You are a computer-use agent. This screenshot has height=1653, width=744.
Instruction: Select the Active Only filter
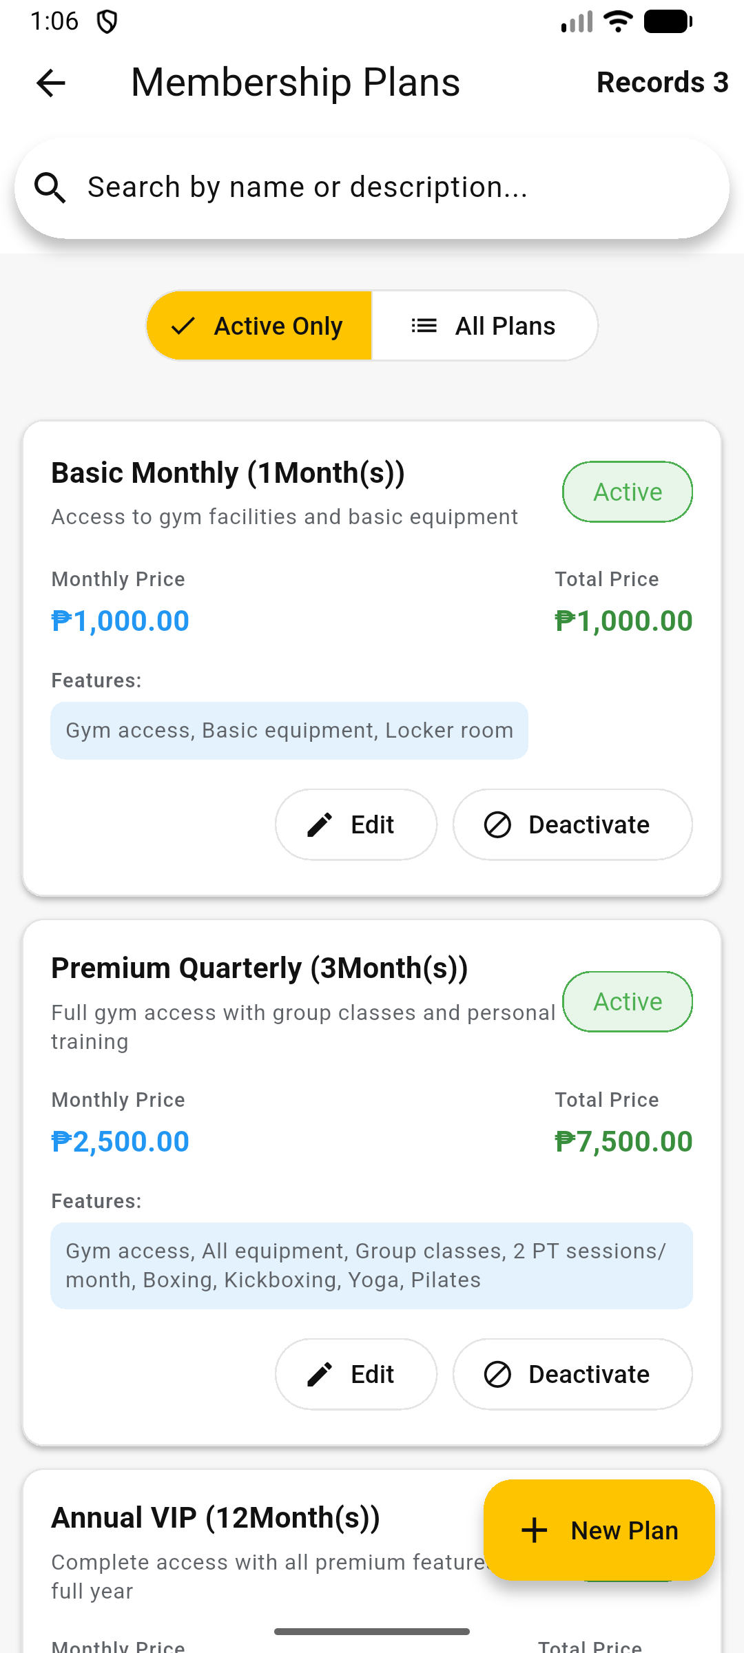tap(260, 326)
